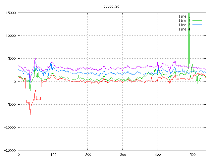Click the purple line 4 legend sample
The image size is (212, 159).
pos(197,29)
